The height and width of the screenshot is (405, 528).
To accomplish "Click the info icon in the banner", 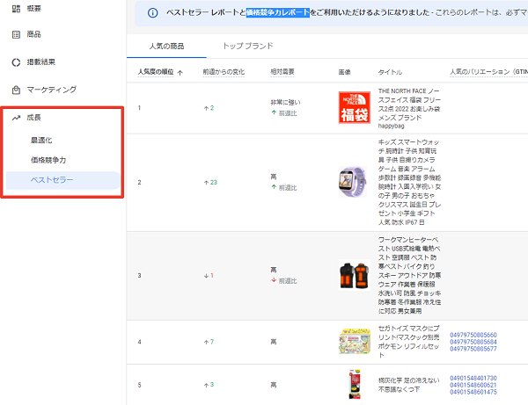I will point(153,13).
